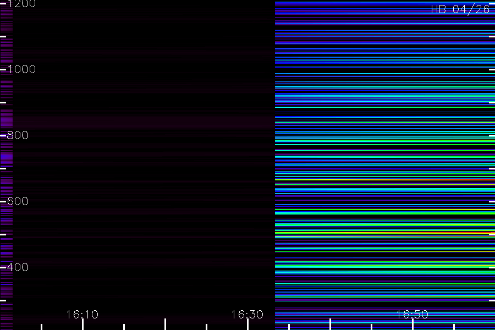495x330 pixels.
Task: Click the 400 frequency axis label
Action: click(18, 267)
